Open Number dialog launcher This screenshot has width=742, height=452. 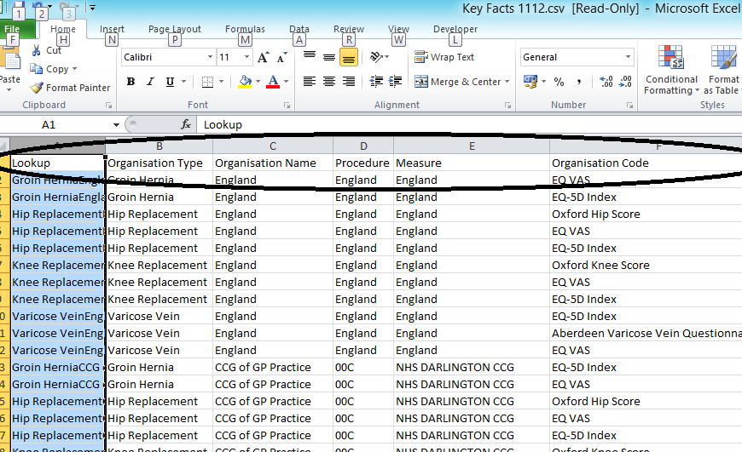pos(630,106)
